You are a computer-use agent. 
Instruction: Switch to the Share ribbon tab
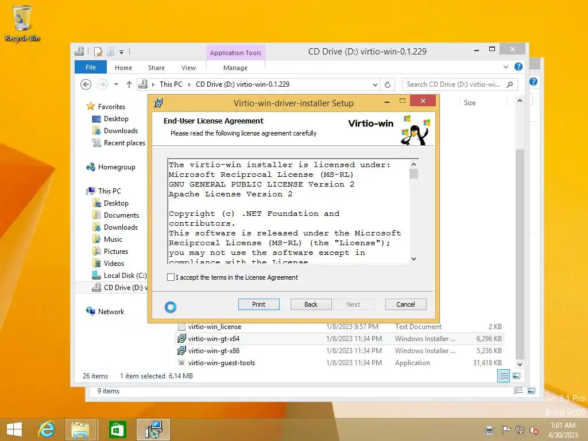point(156,68)
